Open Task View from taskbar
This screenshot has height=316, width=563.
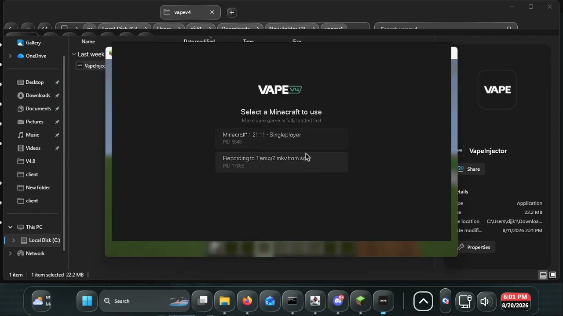202,301
